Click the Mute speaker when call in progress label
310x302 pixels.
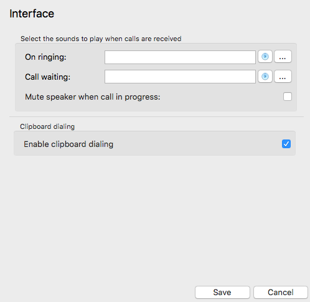click(x=93, y=97)
